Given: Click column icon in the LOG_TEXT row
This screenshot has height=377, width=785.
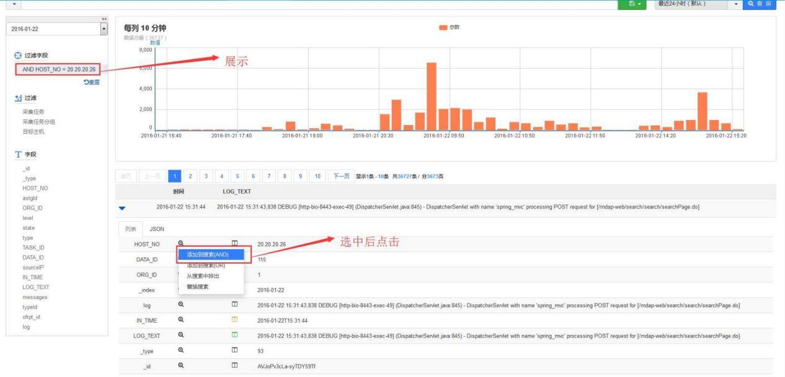Looking at the screenshot, I should (235, 335).
